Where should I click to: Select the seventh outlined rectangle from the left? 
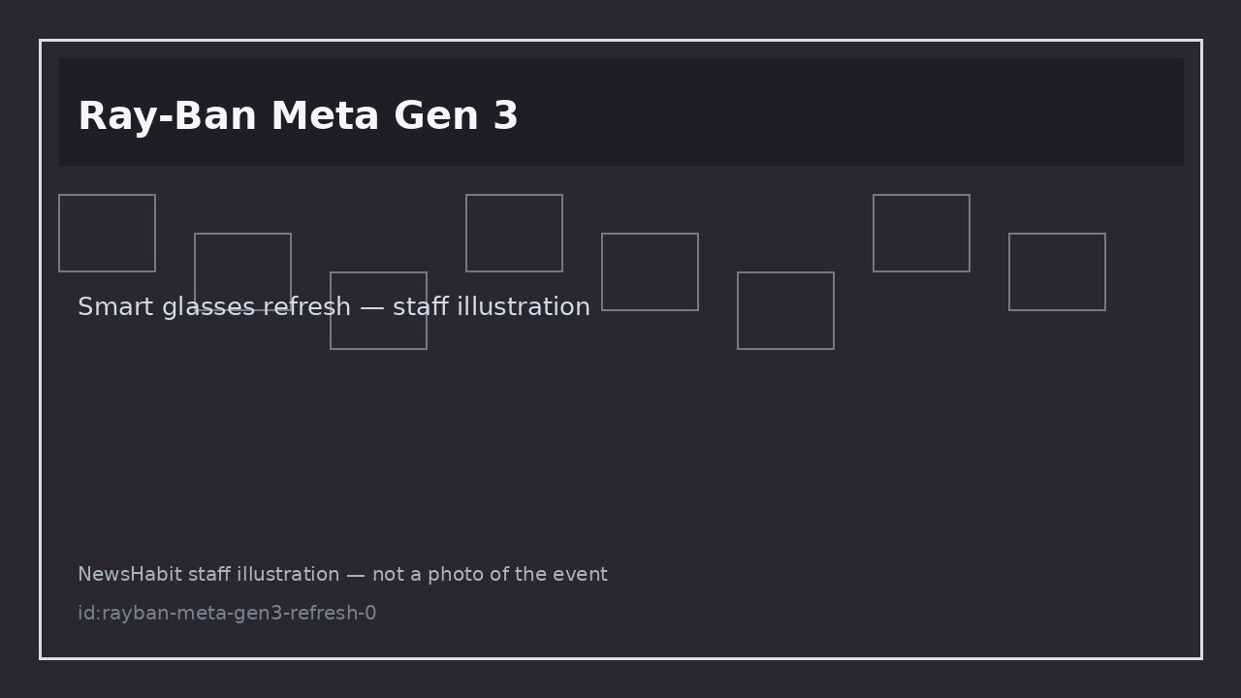click(x=921, y=233)
